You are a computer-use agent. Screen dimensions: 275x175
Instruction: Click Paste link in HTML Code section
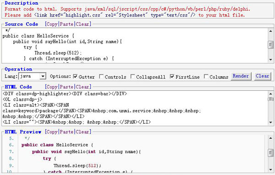(66, 87)
